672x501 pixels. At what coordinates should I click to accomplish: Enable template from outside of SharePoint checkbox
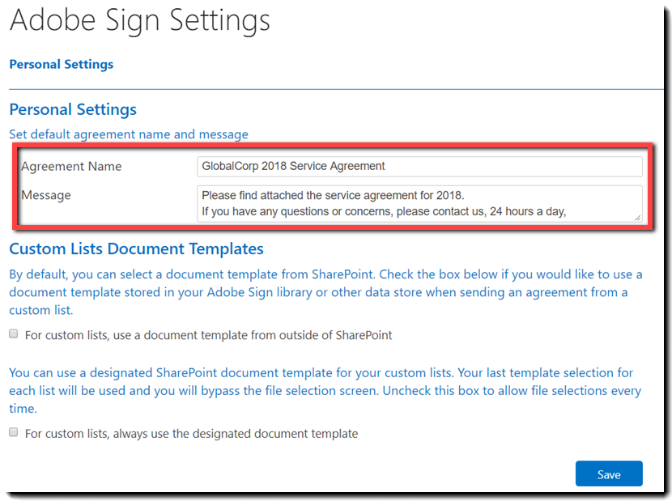click(13, 334)
